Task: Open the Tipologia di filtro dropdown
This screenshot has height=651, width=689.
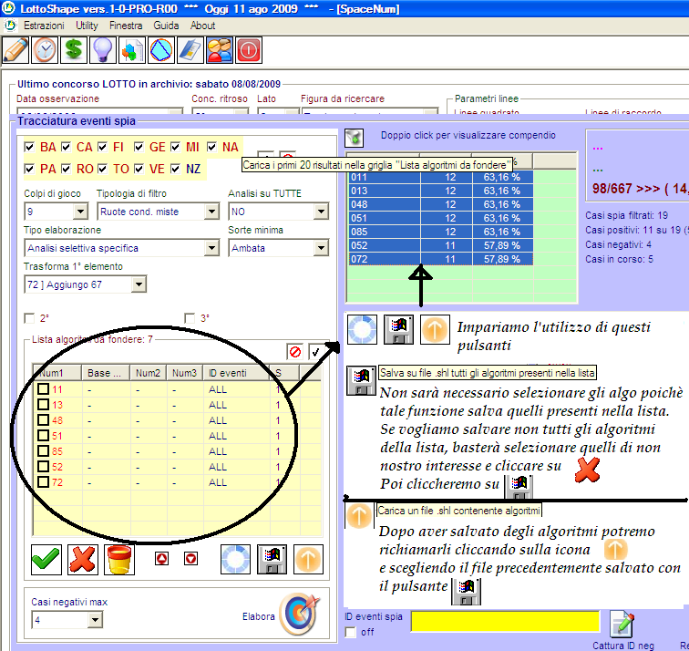Action: coord(211,212)
